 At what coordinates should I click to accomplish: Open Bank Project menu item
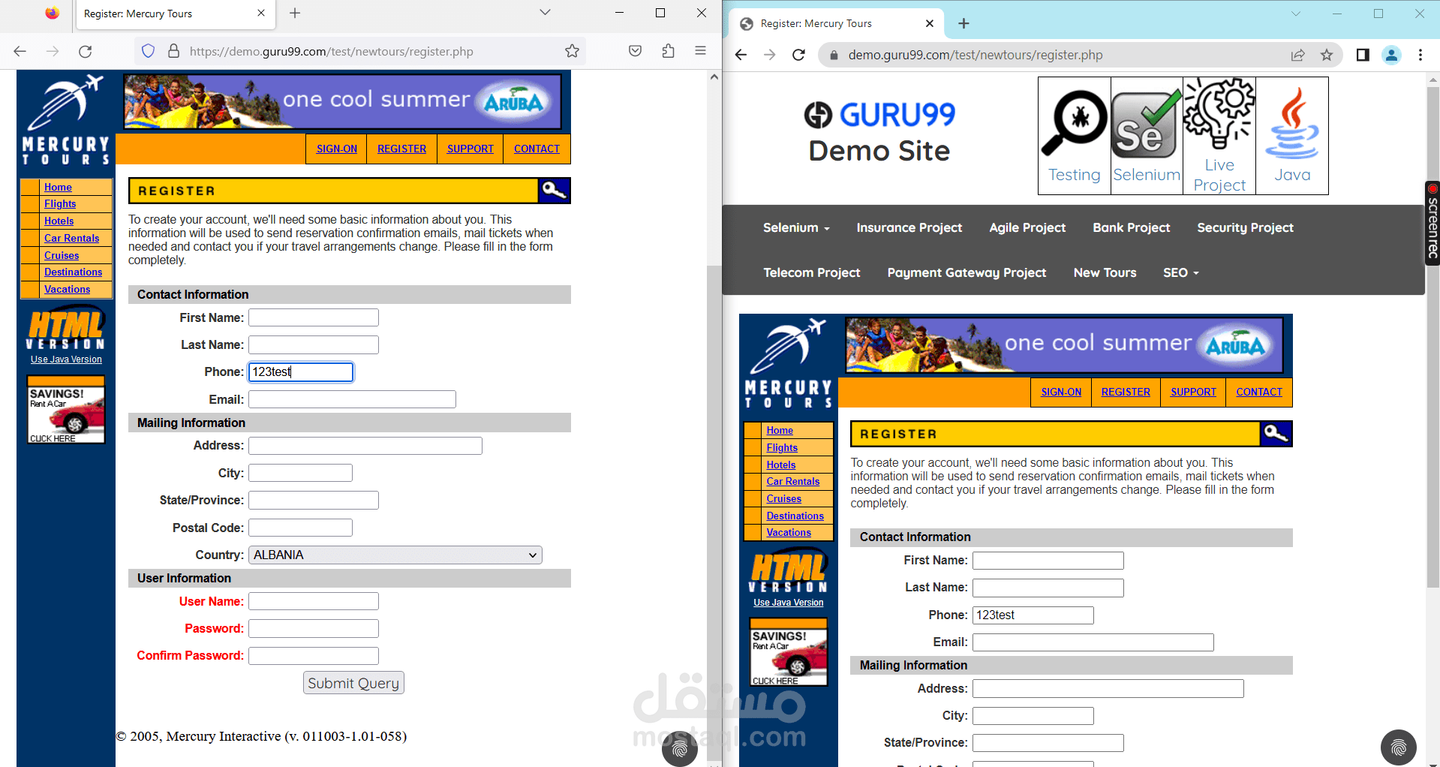point(1131,227)
